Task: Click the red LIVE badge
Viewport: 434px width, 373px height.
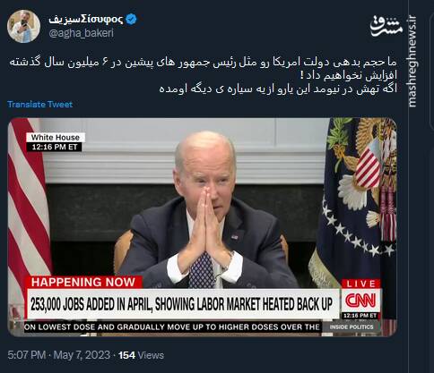Action: coord(361,284)
